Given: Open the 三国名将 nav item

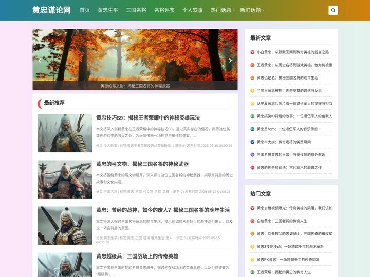Looking at the screenshot, I should [136, 10].
